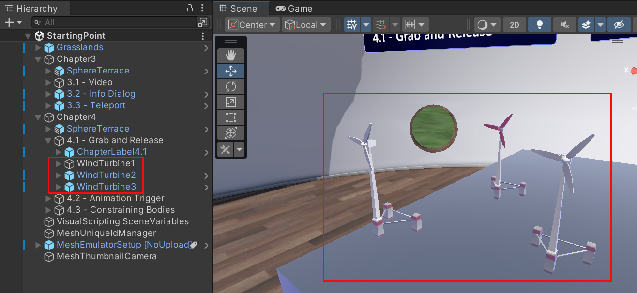The image size is (637, 293).
Task: Switch to the Game tab
Action: [x=294, y=8]
